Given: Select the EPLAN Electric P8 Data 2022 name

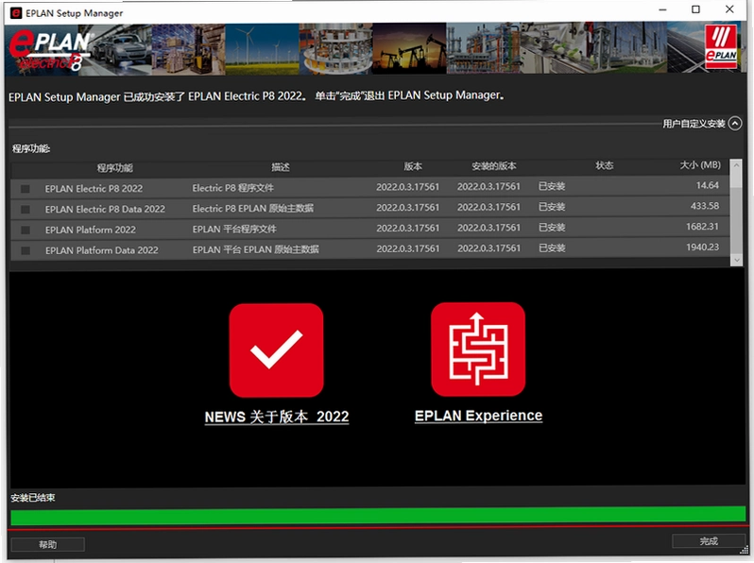Looking at the screenshot, I should [x=105, y=209].
